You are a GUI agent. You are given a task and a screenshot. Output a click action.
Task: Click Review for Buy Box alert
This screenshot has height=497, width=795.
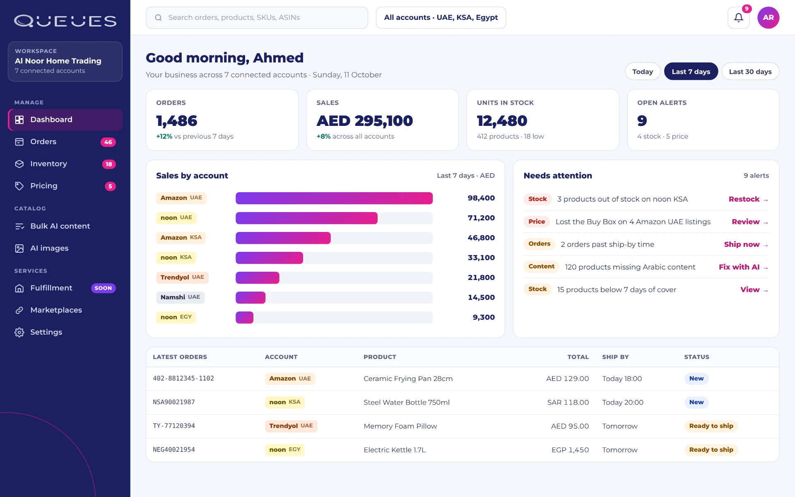(750, 222)
